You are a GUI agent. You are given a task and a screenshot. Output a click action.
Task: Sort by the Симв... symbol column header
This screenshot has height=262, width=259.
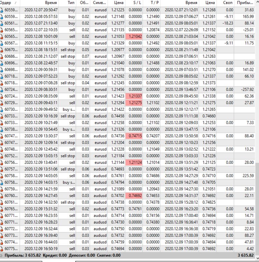point(99,3)
